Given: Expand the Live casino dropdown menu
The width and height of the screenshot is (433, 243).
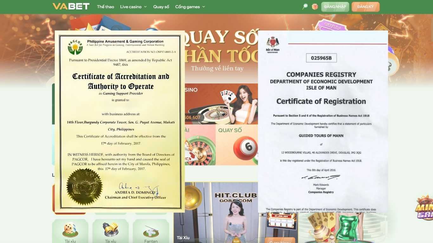Looking at the screenshot, I should coord(133,7).
